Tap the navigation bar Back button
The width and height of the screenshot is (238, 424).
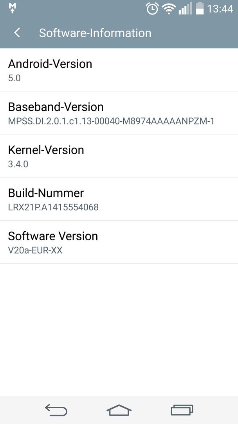pos(56,410)
